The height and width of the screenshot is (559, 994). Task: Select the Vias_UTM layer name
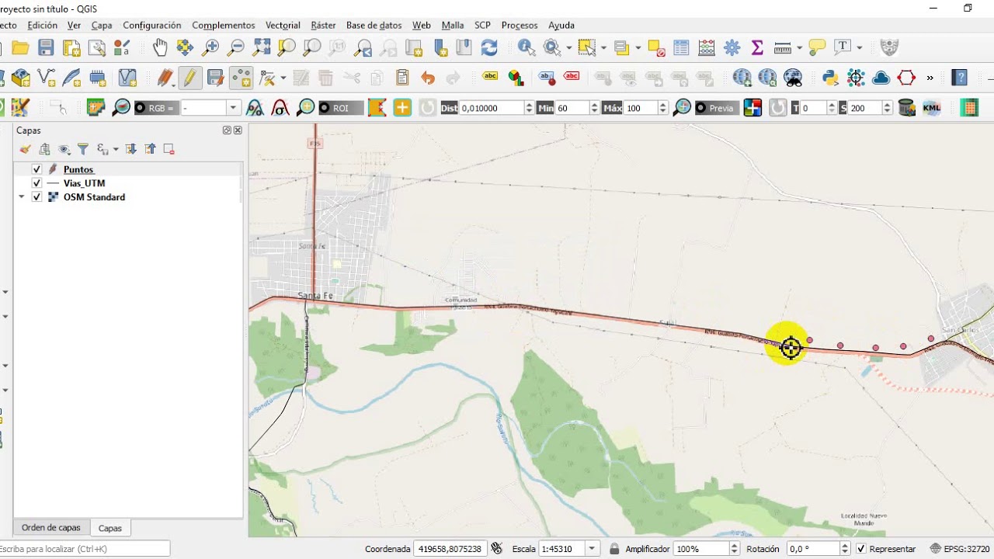[84, 183]
